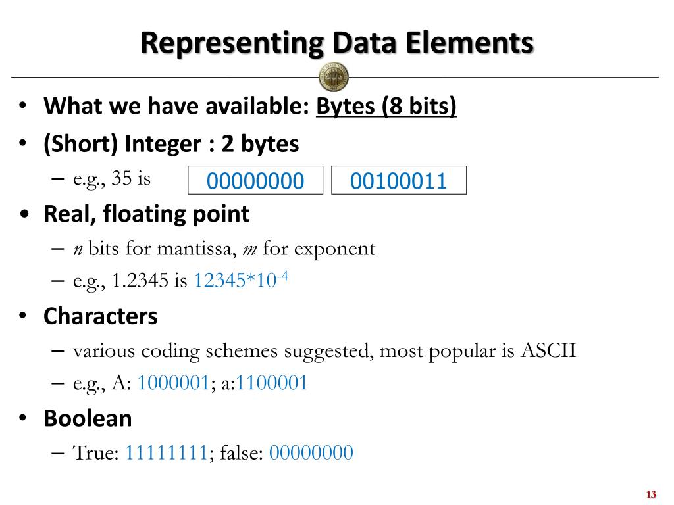Image resolution: width=674 pixels, height=505 pixels.
Task: Click the underlined Bytes (8 bits) text
Action: click(386, 106)
